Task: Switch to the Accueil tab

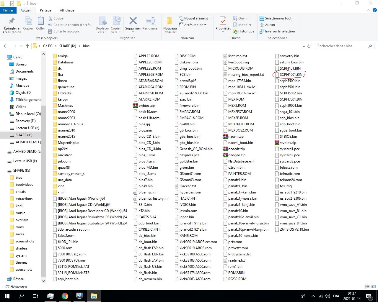Action: (26, 10)
